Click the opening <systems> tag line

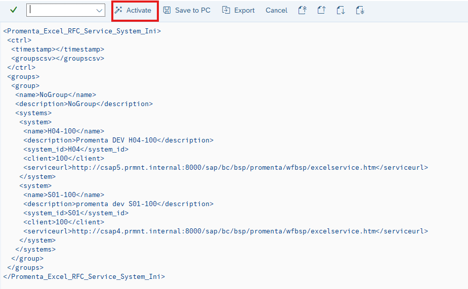33,113
